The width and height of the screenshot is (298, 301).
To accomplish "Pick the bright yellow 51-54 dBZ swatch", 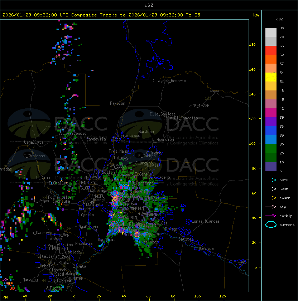I will coord(271,77).
